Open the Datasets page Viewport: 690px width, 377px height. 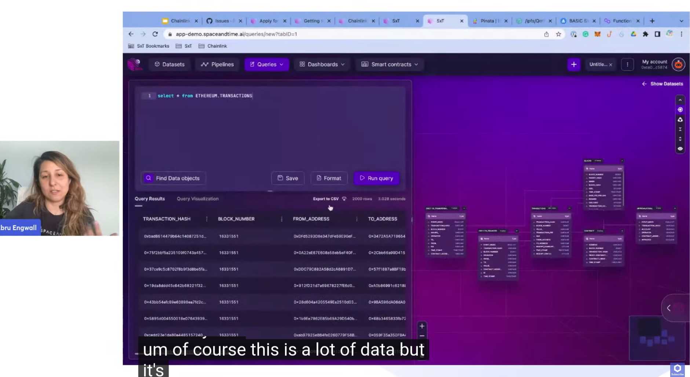click(x=169, y=64)
